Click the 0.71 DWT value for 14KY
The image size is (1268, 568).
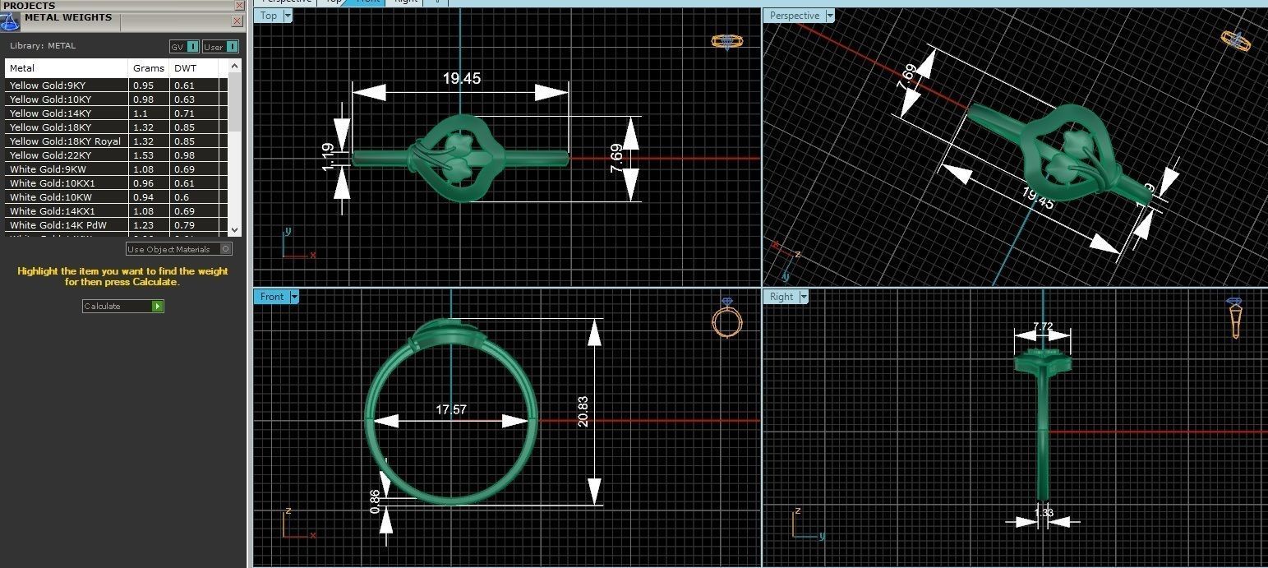pyautogui.click(x=184, y=113)
